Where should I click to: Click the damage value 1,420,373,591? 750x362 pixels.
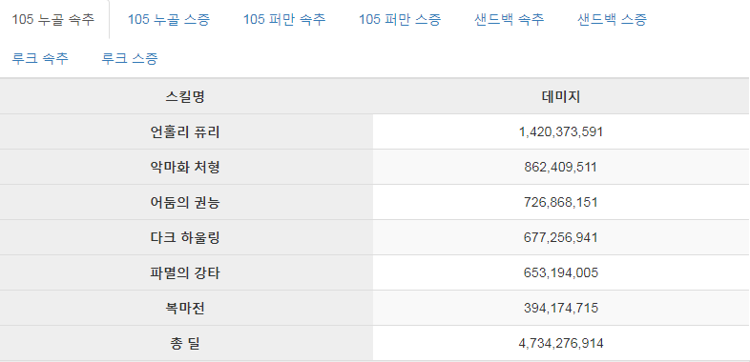coord(561,131)
